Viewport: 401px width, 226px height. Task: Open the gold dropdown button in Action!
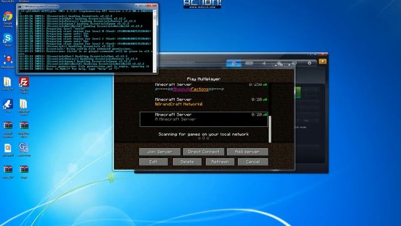tap(323, 62)
